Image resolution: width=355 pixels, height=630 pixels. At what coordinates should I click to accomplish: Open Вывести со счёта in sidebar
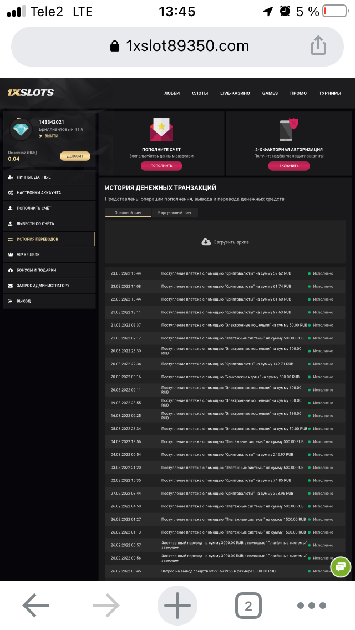(49, 224)
